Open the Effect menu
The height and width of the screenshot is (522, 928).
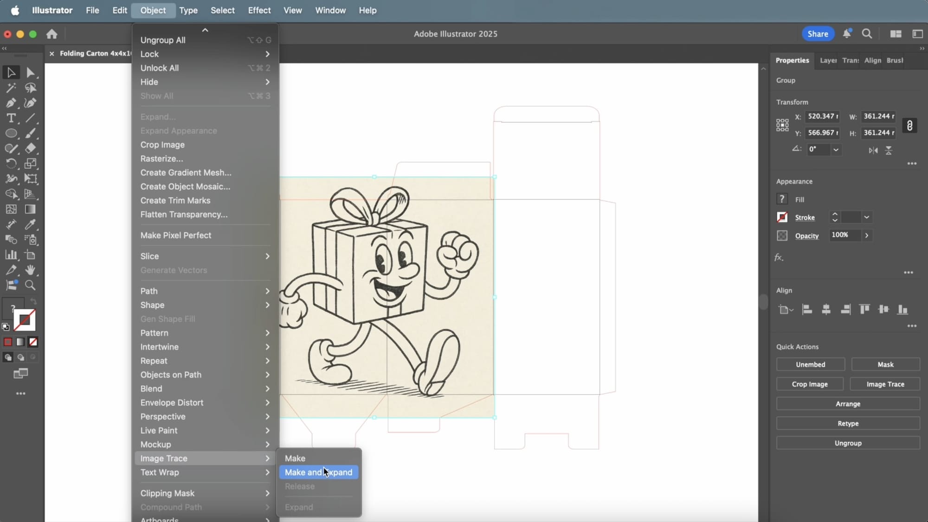tap(259, 10)
